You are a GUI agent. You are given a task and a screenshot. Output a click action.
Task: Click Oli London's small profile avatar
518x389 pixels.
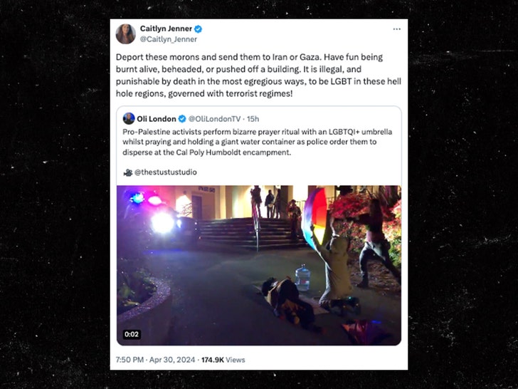tap(129, 118)
